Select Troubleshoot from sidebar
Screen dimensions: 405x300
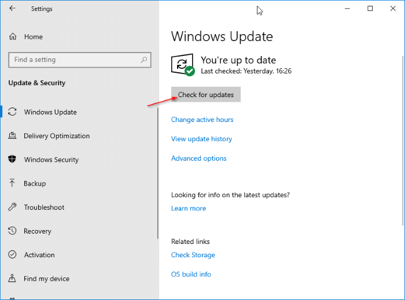44,208
